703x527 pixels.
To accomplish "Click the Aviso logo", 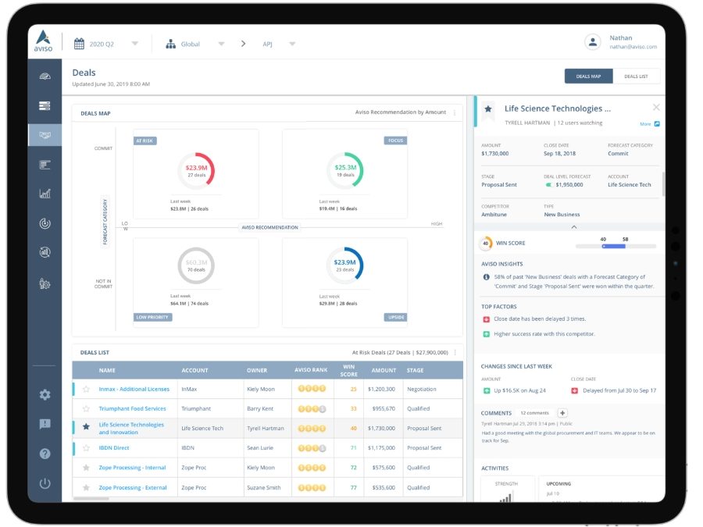I will pyautogui.click(x=44, y=41).
